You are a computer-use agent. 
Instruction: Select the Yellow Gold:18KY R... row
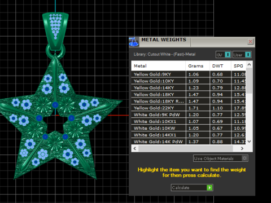[189, 101]
